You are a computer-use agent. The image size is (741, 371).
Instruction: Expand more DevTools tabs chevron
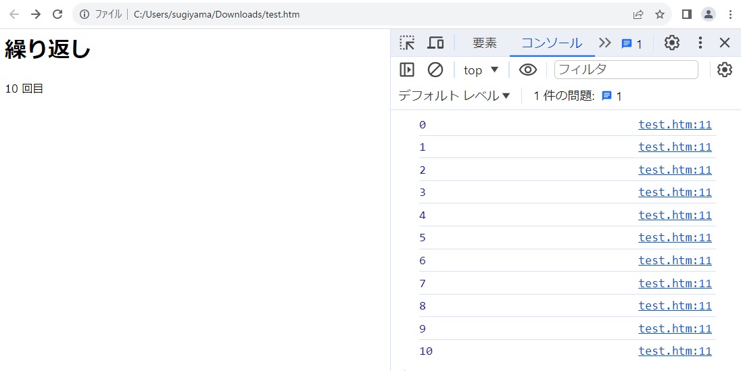pos(604,43)
